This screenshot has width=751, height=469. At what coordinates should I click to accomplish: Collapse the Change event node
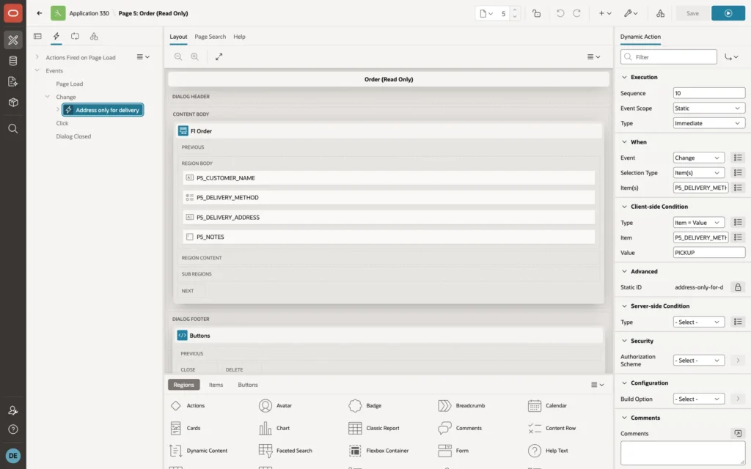(x=48, y=97)
